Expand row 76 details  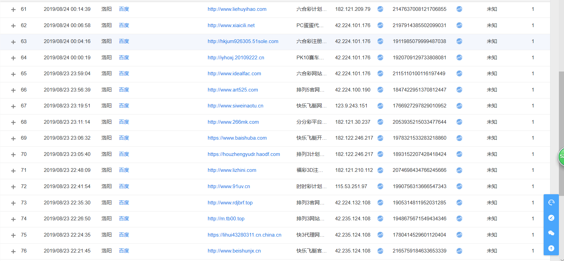pos(13,251)
